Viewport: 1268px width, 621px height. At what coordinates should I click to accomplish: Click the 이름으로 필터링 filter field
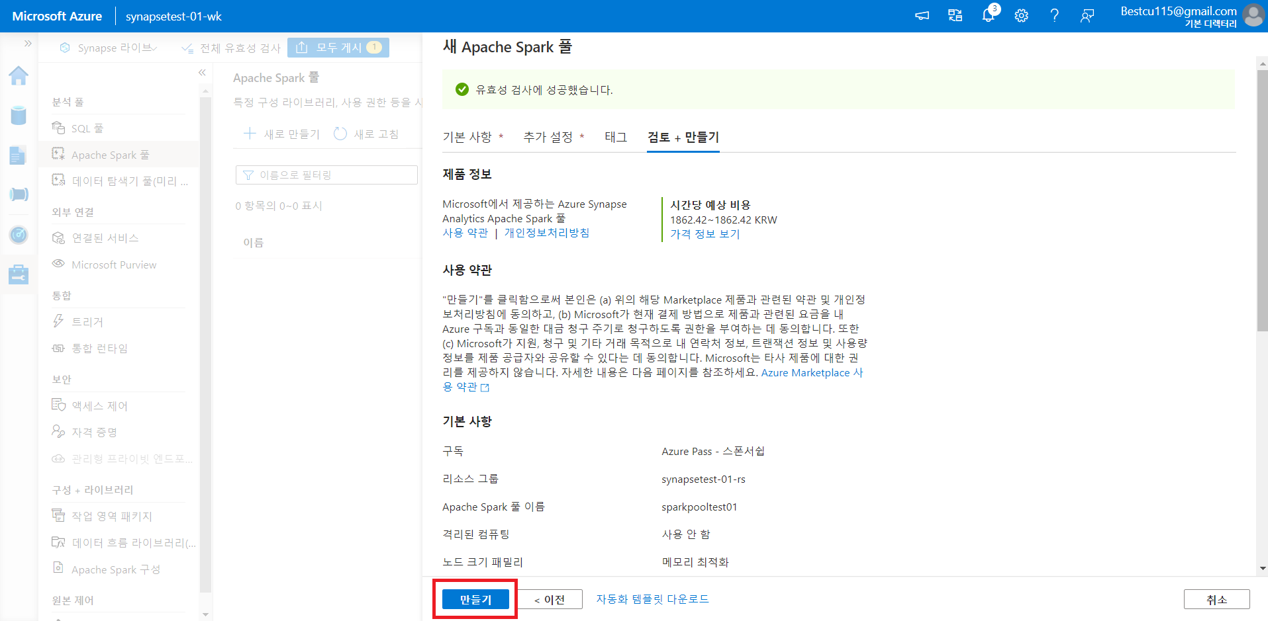326,175
